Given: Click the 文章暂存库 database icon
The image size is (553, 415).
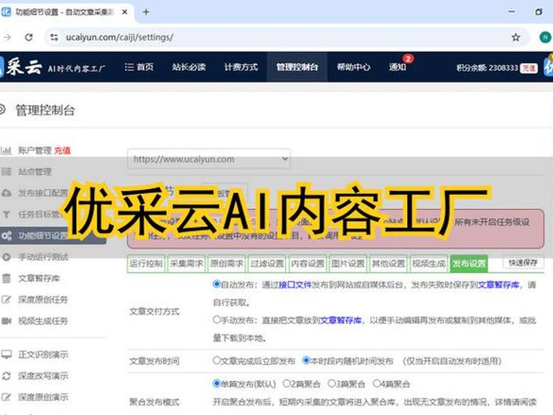Looking at the screenshot, I should point(6,279).
